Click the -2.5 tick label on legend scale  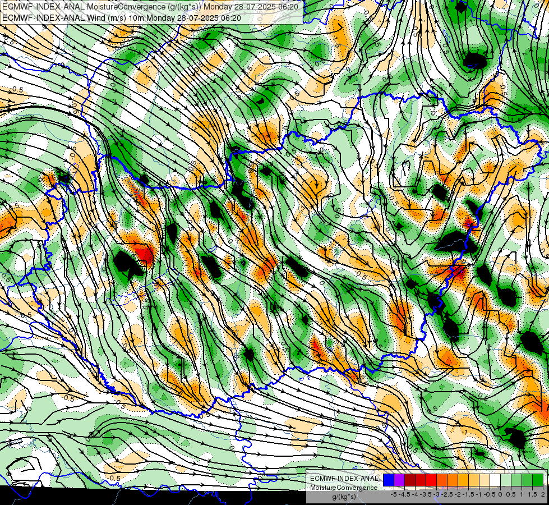click(447, 494)
